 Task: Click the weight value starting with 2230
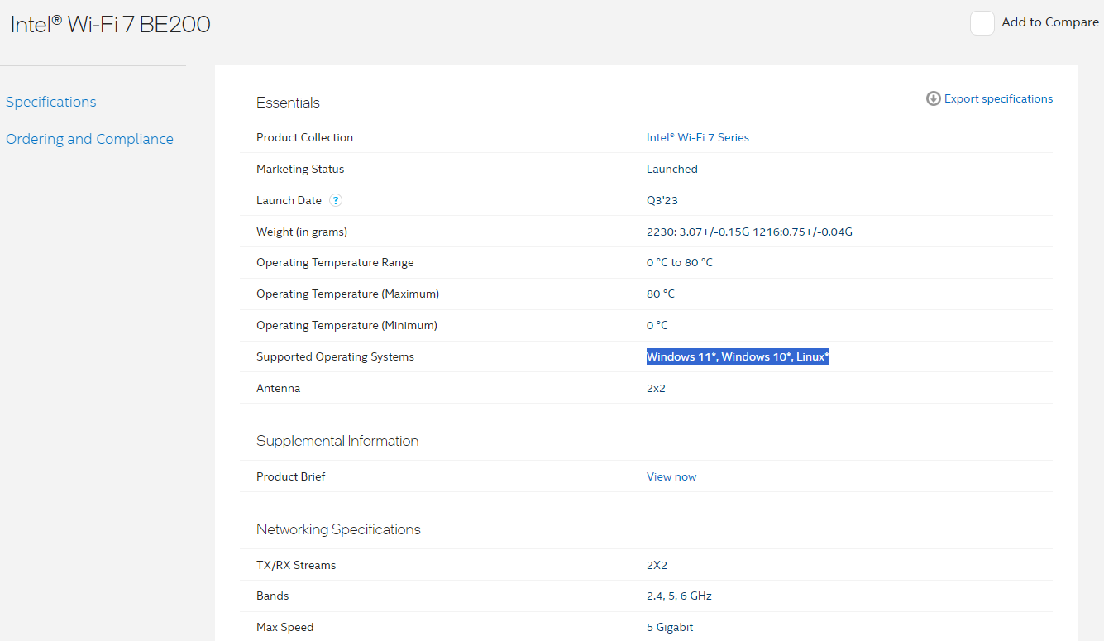point(749,232)
